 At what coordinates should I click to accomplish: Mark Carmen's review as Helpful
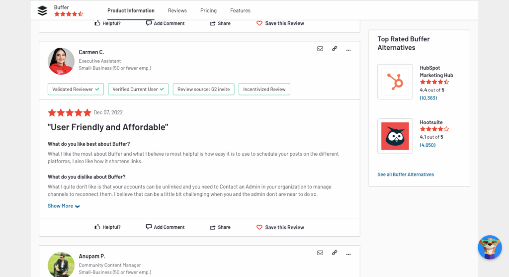(107, 227)
